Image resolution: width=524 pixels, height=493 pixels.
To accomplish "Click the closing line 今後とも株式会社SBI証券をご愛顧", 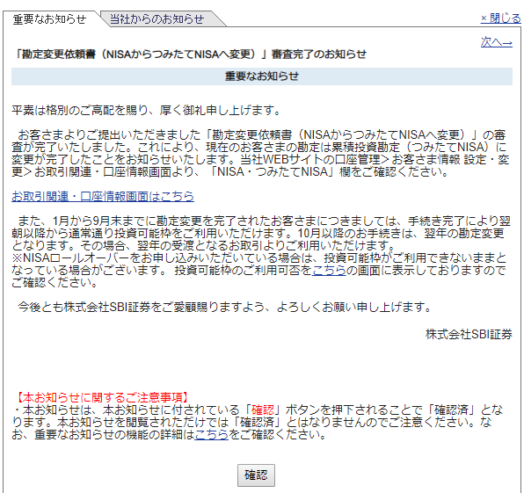I will tap(225, 307).
